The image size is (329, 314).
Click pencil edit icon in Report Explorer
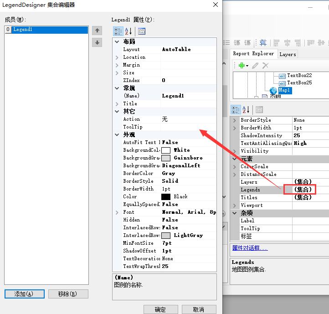255,66
